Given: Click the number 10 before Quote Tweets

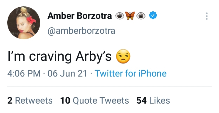Looking at the screenshot, I should click(x=65, y=101).
